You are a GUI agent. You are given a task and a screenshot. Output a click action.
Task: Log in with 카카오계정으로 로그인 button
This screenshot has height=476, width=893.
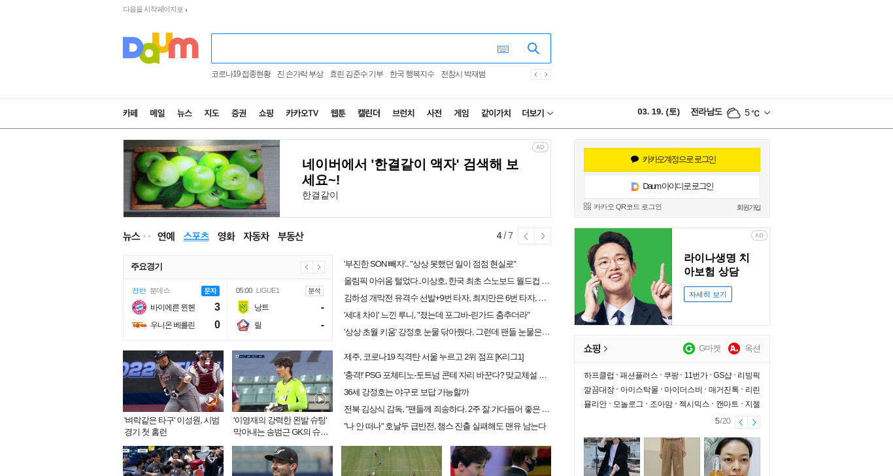tap(672, 160)
